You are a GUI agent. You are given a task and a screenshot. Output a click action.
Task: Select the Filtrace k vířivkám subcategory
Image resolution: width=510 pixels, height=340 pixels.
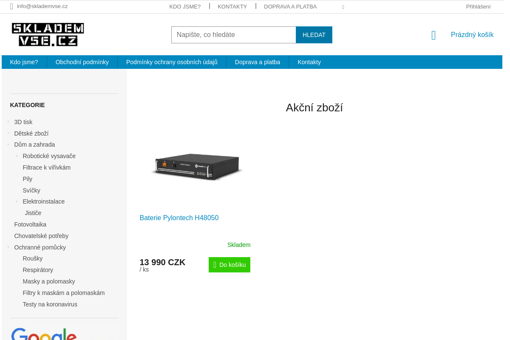pyautogui.click(x=47, y=167)
